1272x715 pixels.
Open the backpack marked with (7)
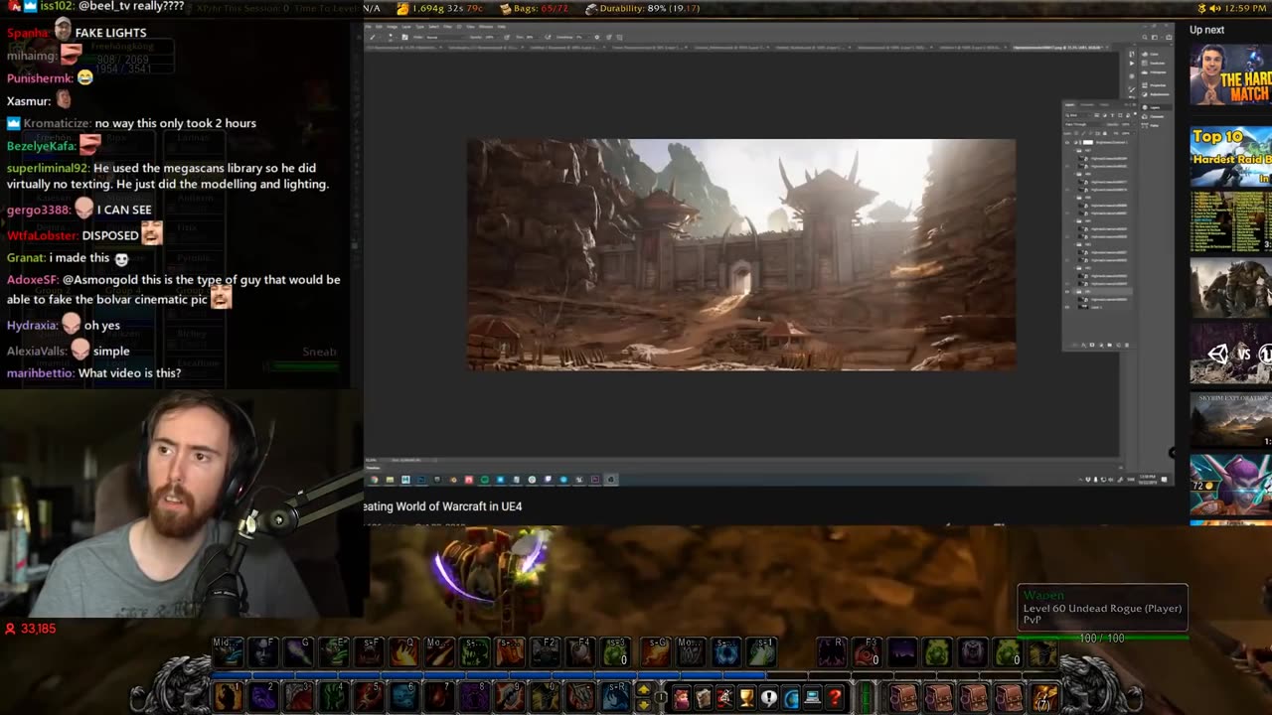[1043, 697]
